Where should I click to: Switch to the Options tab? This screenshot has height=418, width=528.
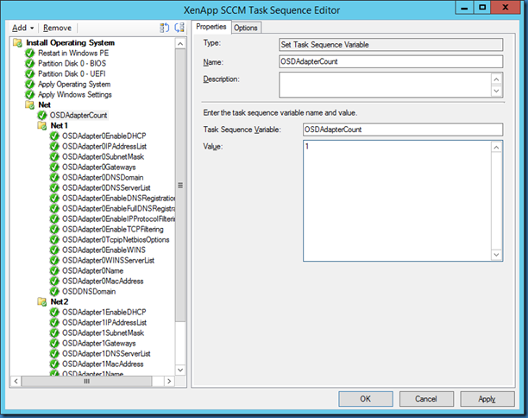coord(246,28)
